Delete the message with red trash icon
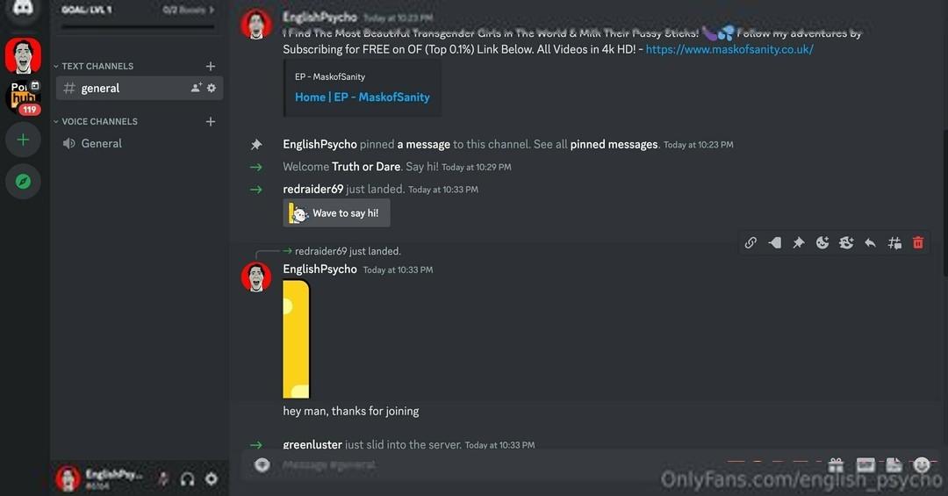 point(918,242)
